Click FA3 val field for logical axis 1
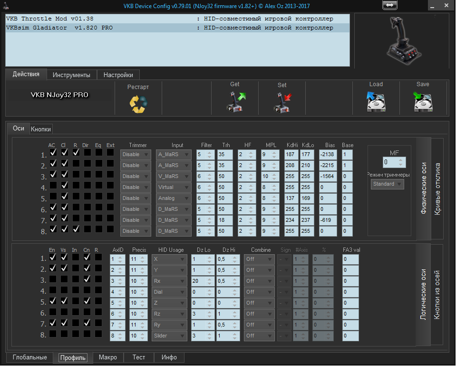Screen dimensions: 456x367 (x=350, y=259)
